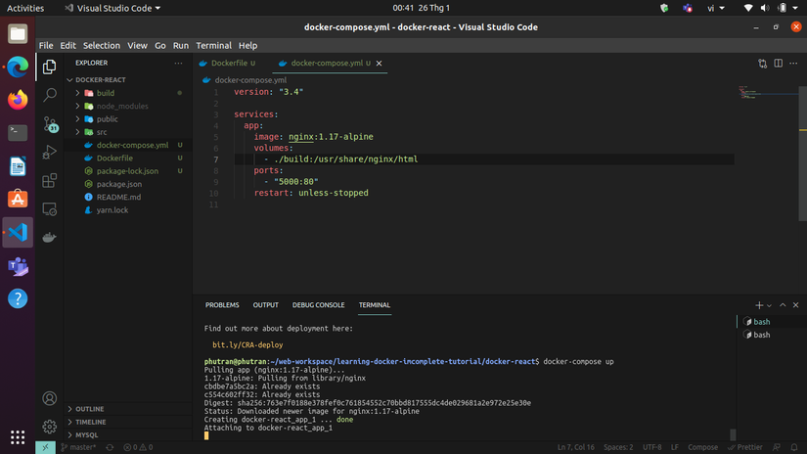Click errors and warnings count in status bar
Image resolution: width=807 pixels, height=454 pixels.
click(138, 447)
